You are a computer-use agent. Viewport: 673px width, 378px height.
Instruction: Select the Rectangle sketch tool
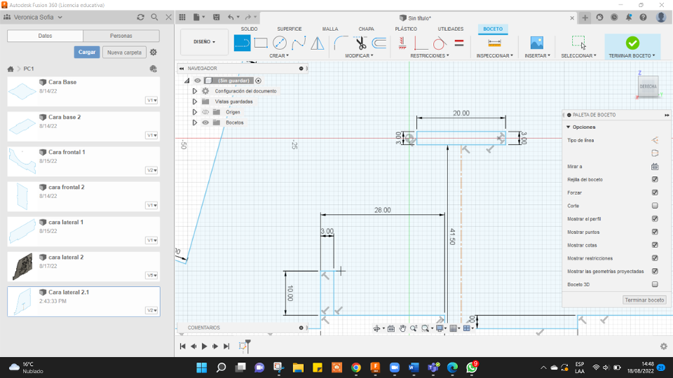(x=261, y=43)
